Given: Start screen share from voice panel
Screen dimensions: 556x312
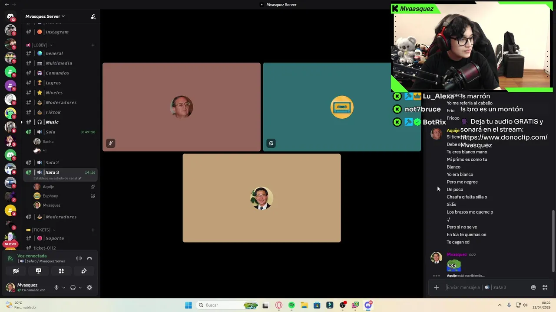Looking at the screenshot, I should click(39, 271).
